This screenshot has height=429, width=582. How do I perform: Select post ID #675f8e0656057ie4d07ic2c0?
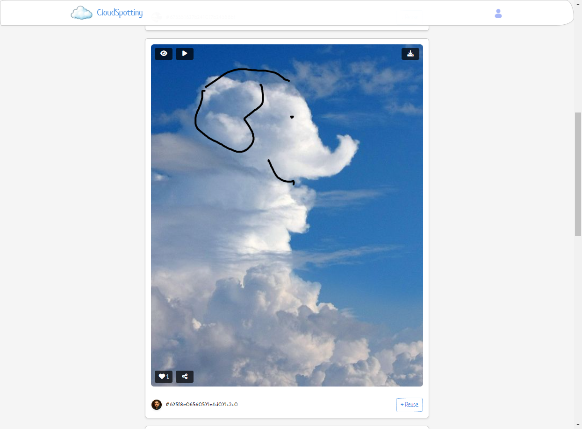(x=202, y=405)
